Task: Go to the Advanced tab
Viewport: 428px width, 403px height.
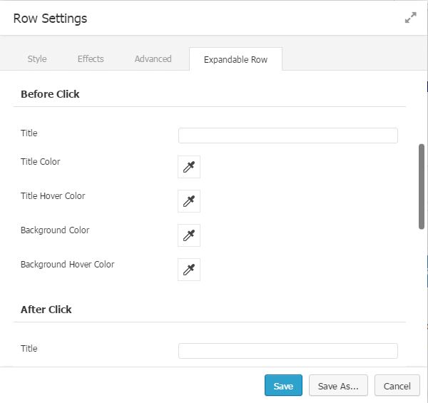Action: tap(153, 59)
